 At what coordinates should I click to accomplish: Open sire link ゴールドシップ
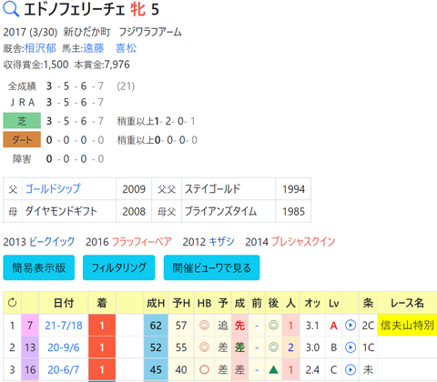point(53,188)
